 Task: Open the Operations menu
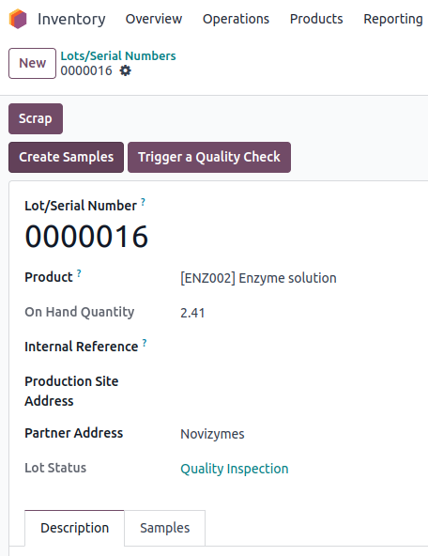pyautogui.click(x=236, y=19)
